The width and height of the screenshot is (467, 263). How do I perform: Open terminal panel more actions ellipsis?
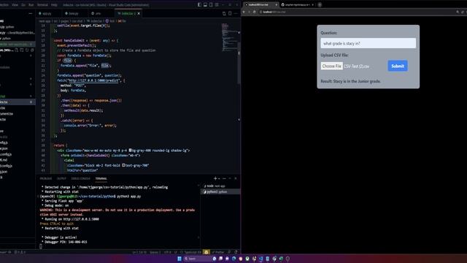pyautogui.click(x=224, y=178)
